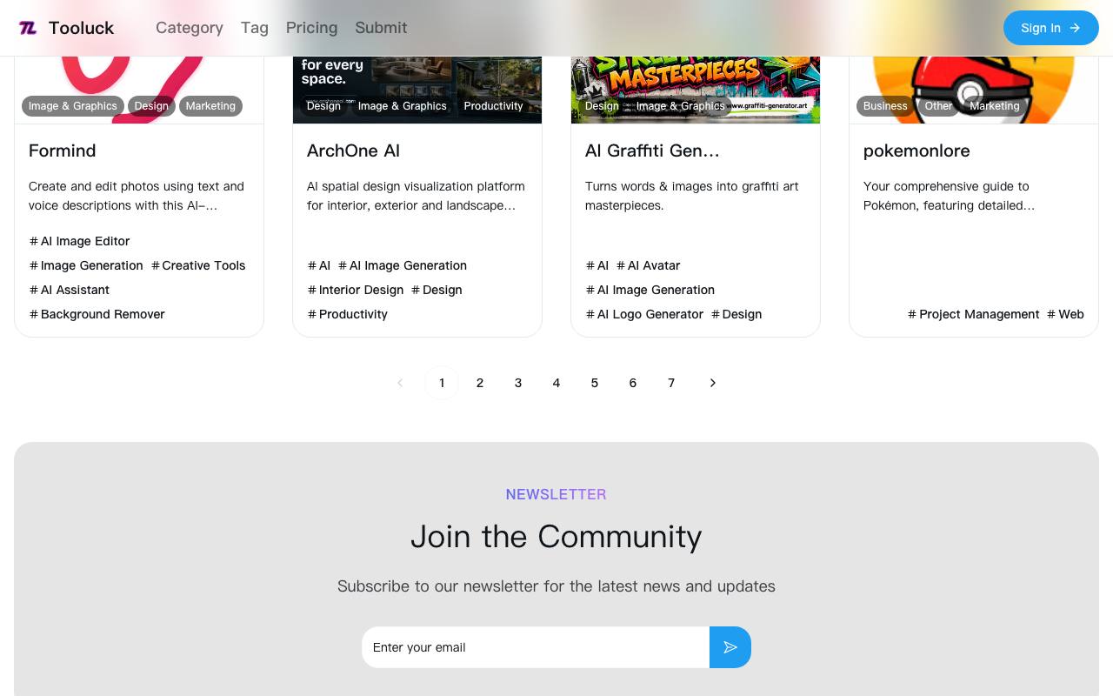Select the Background Remover hashtag

[97, 314]
